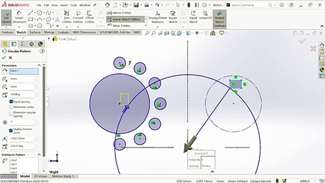Select the Polygon sketch tool
The image size is (325, 183).
(40, 26)
